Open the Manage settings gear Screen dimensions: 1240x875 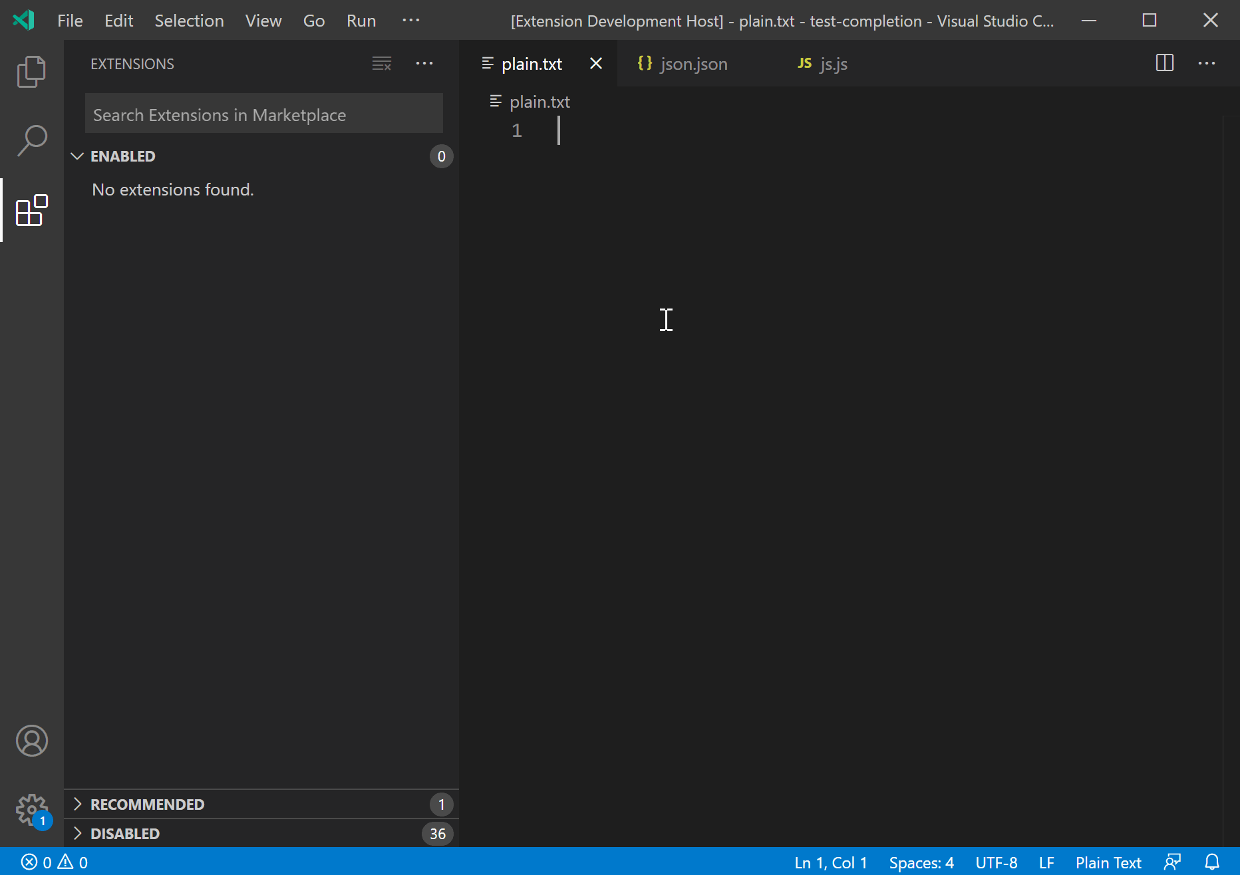click(31, 810)
